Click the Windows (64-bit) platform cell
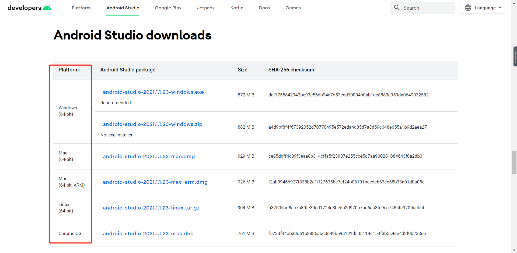Screen dimensions: 517x253 point(68,111)
